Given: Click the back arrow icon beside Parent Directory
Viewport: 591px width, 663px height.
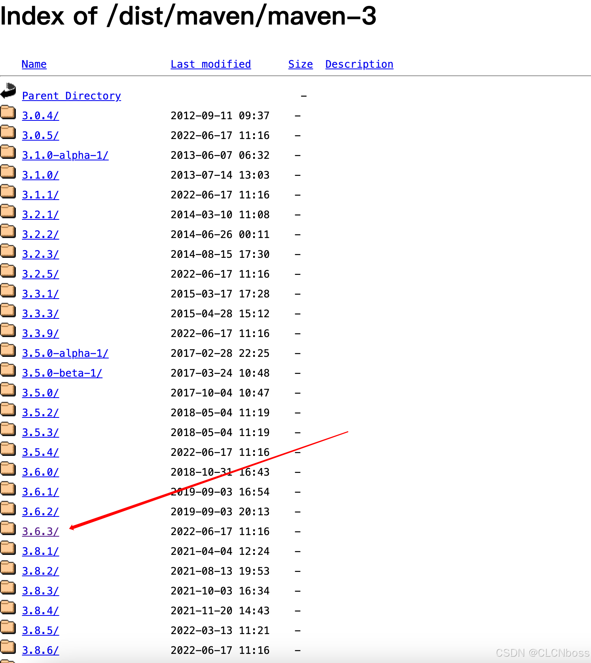Looking at the screenshot, I should [8, 91].
